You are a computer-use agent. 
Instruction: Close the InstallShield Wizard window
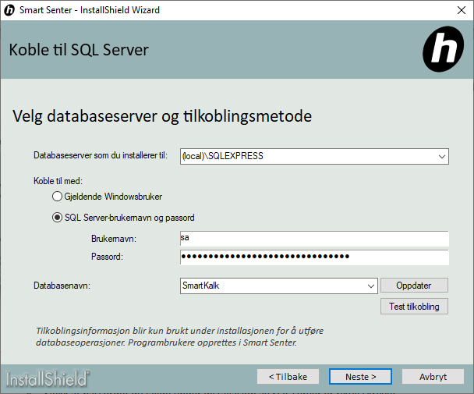point(456,10)
